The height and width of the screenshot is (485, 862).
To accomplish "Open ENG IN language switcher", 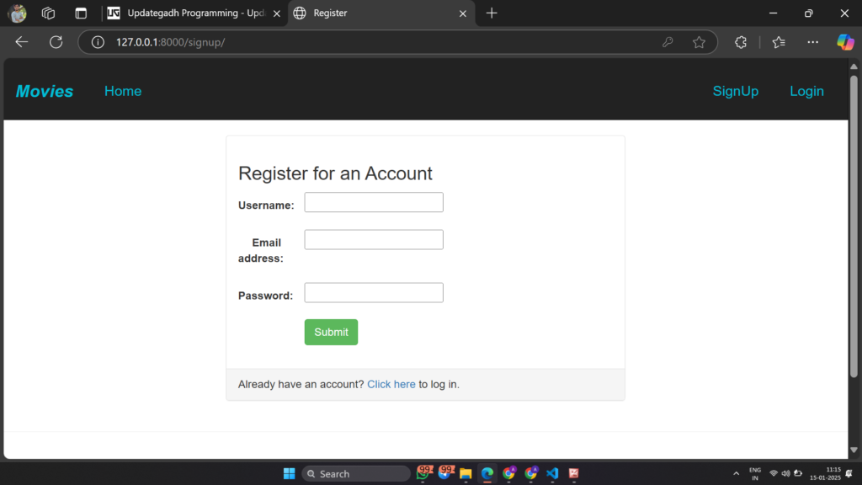I will pyautogui.click(x=755, y=473).
